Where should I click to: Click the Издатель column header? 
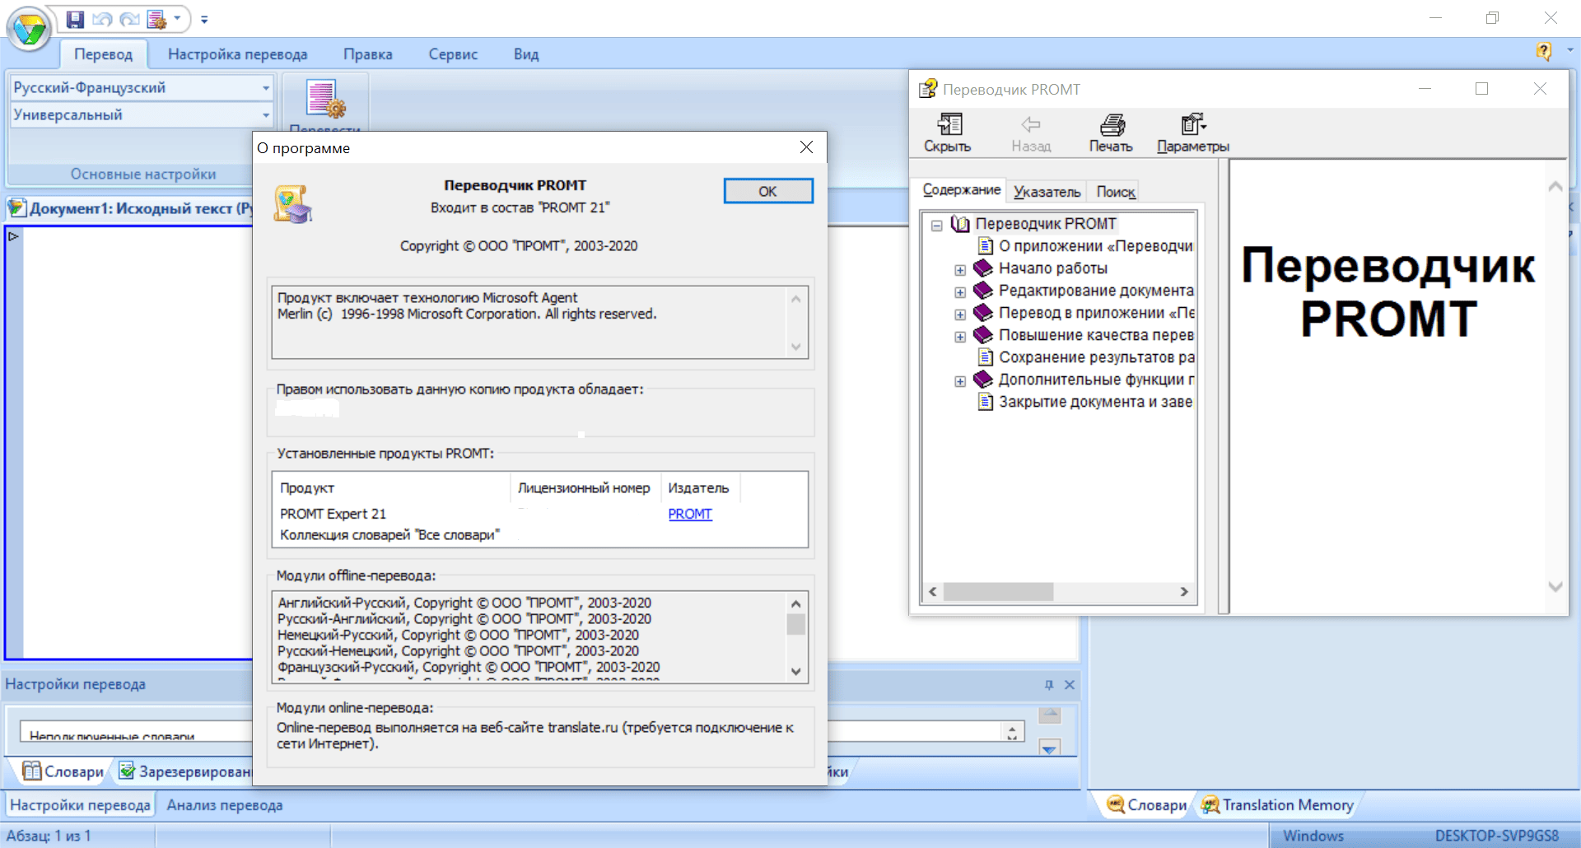[699, 488]
